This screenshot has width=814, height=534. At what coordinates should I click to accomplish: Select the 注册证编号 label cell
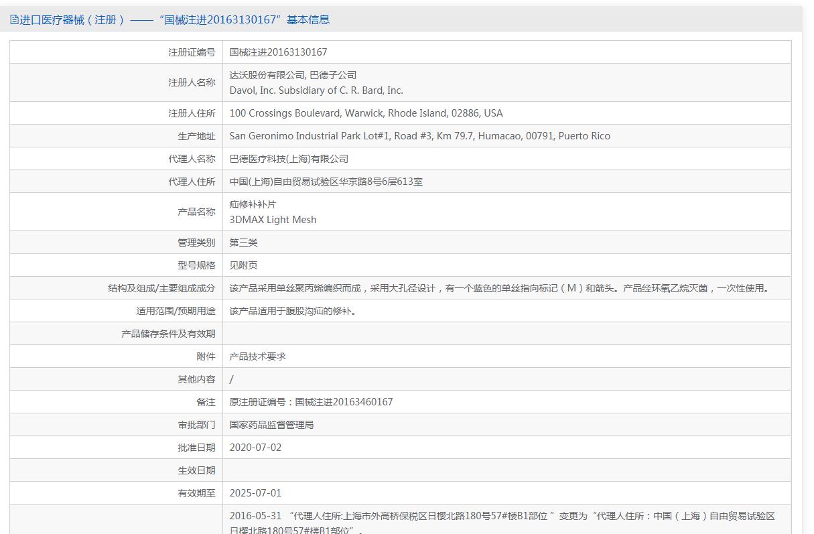click(x=192, y=52)
